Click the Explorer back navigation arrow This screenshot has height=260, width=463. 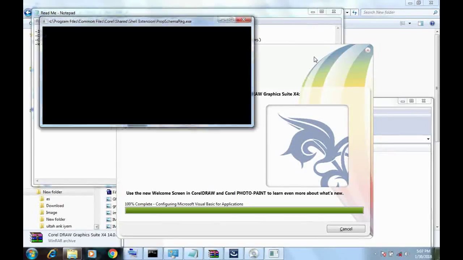point(28,13)
